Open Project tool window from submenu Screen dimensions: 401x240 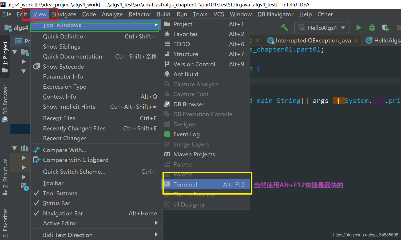click(x=205, y=24)
